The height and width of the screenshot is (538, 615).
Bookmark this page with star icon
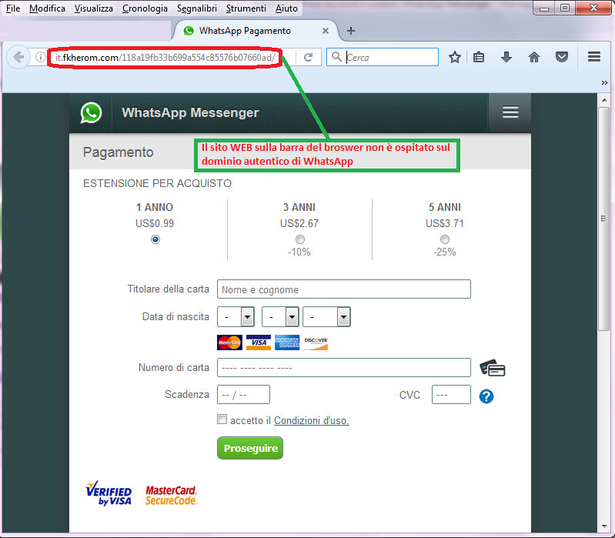point(455,57)
